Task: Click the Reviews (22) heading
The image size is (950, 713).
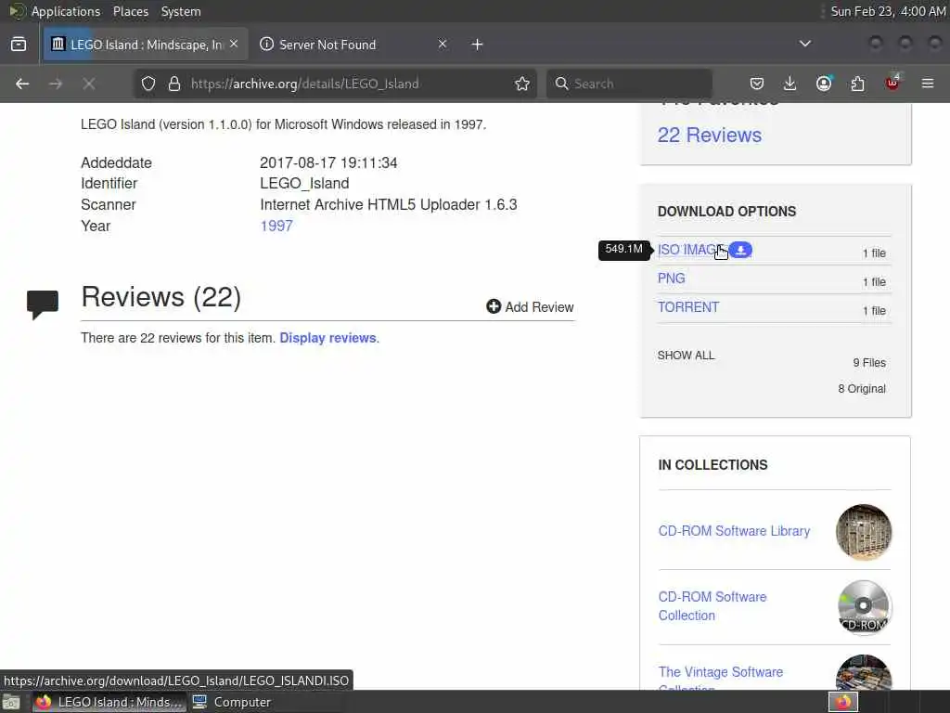Action: [x=161, y=297]
